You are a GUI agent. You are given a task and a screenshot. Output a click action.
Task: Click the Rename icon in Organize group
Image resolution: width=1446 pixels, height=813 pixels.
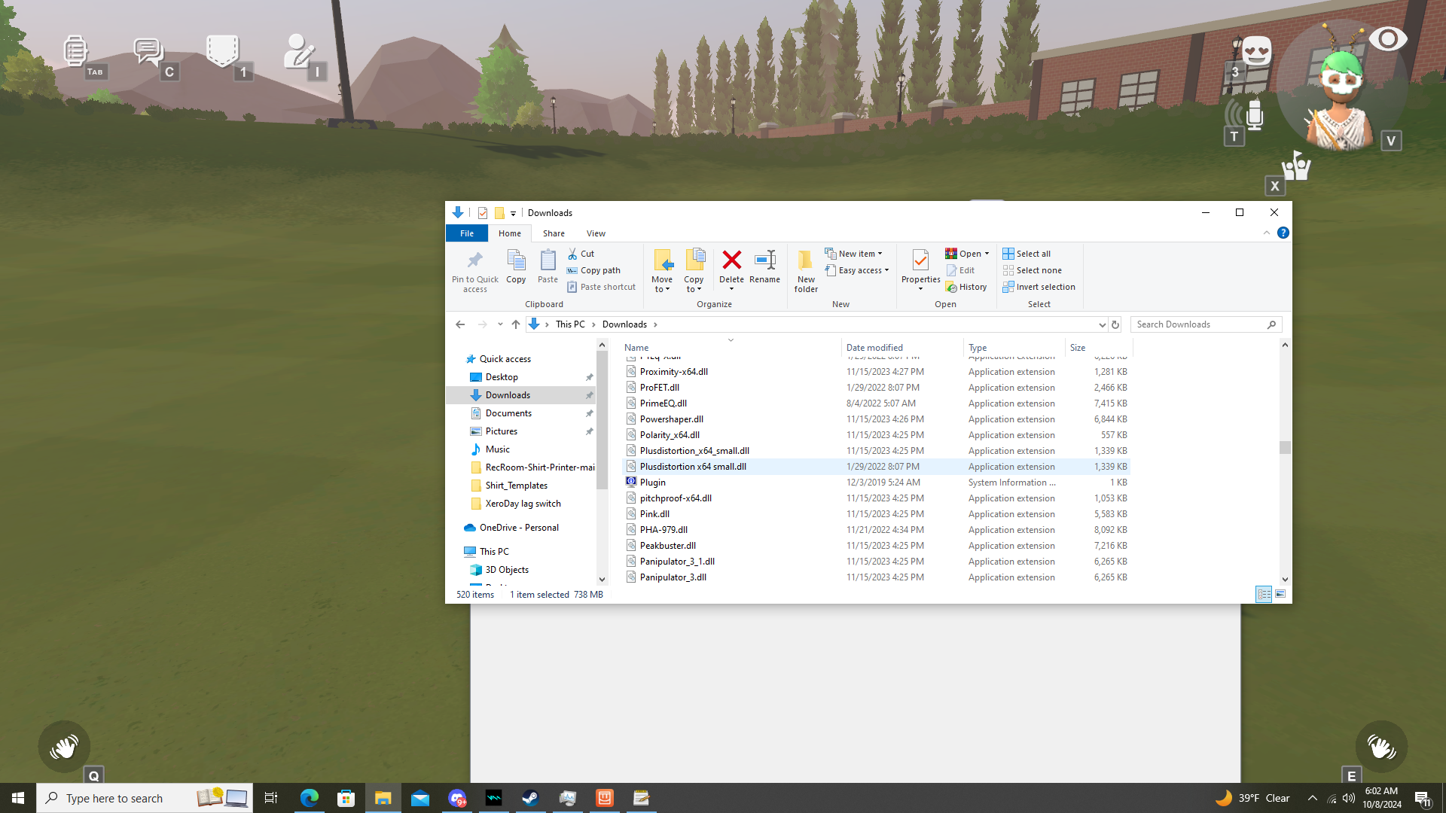pyautogui.click(x=764, y=261)
